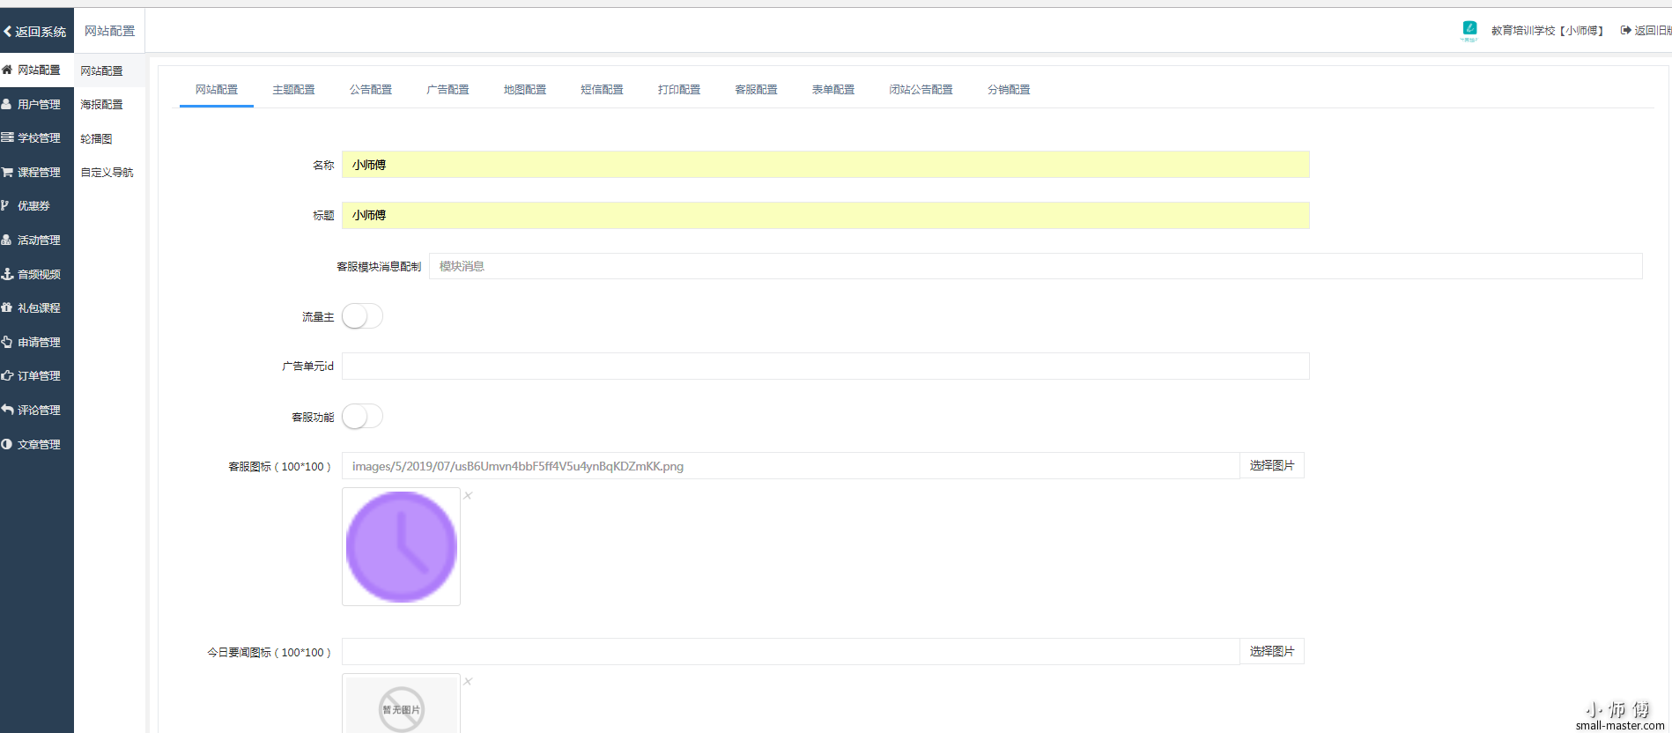
Task: Open 自定义导航 in the submenu
Action: tap(107, 173)
